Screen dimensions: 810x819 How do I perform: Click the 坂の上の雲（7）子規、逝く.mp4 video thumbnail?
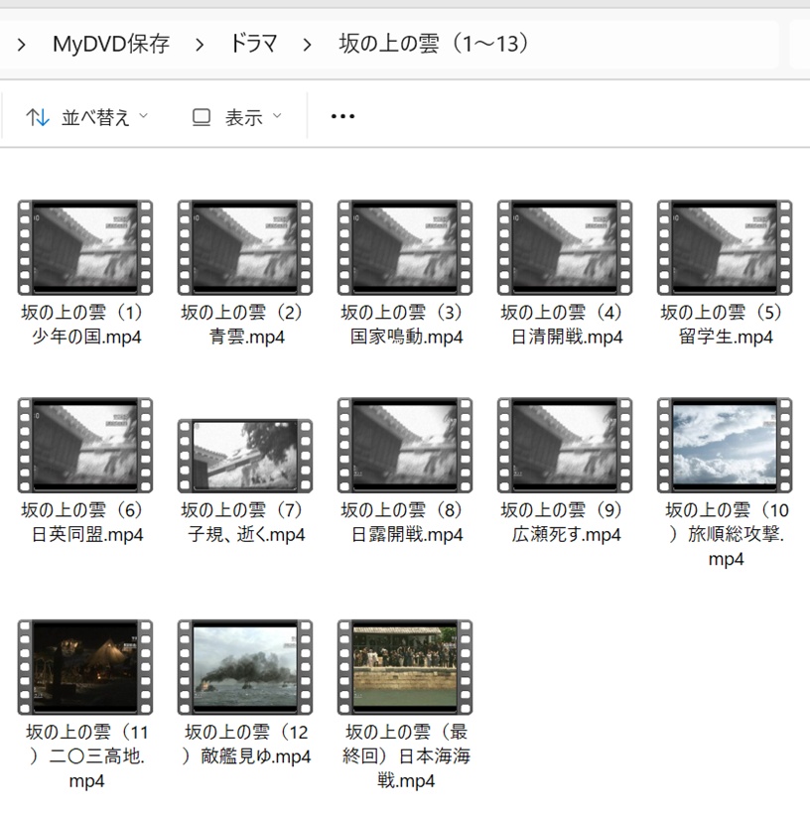pyautogui.click(x=245, y=456)
